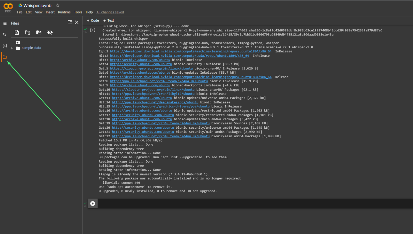
Task: Open Files panel in new window icon
Action: (x=70, y=22)
